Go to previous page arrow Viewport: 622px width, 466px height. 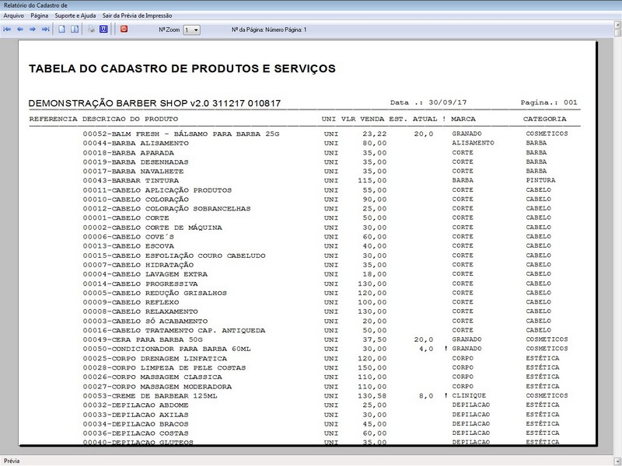(x=20, y=30)
